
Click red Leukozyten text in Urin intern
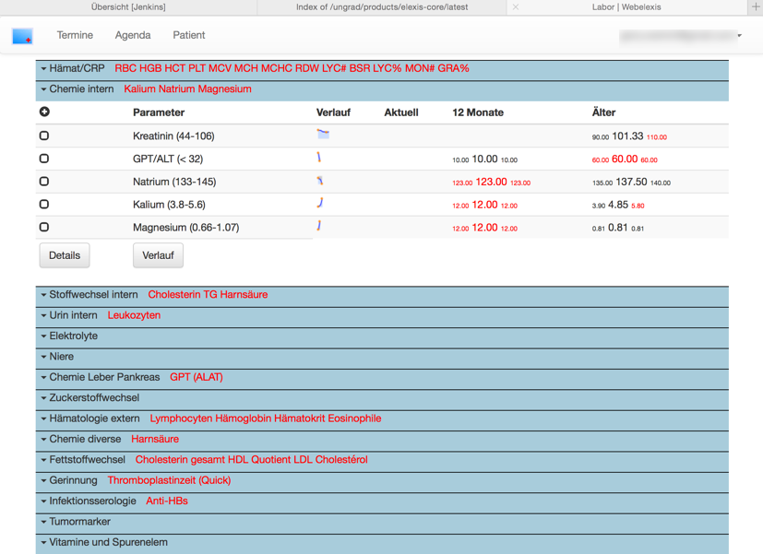[134, 315]
